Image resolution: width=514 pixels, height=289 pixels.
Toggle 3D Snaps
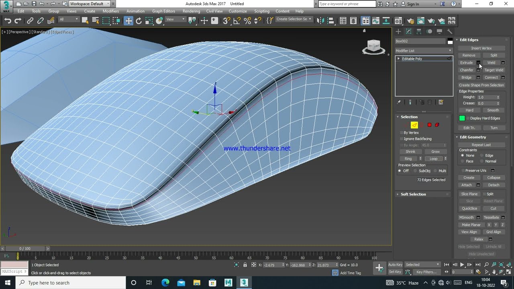(226, 20)
